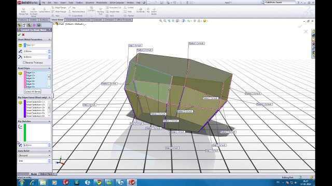This screenshot has height=186, width=332.
Task: Accept with the green checkmark OK
Action: (19, 35)
